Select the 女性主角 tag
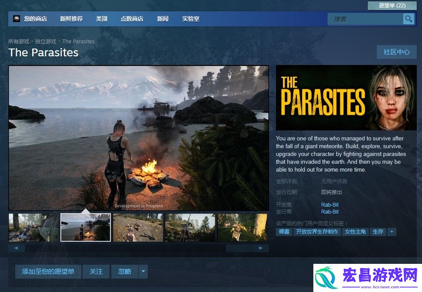The image size is (422, 292). [355, 232]
